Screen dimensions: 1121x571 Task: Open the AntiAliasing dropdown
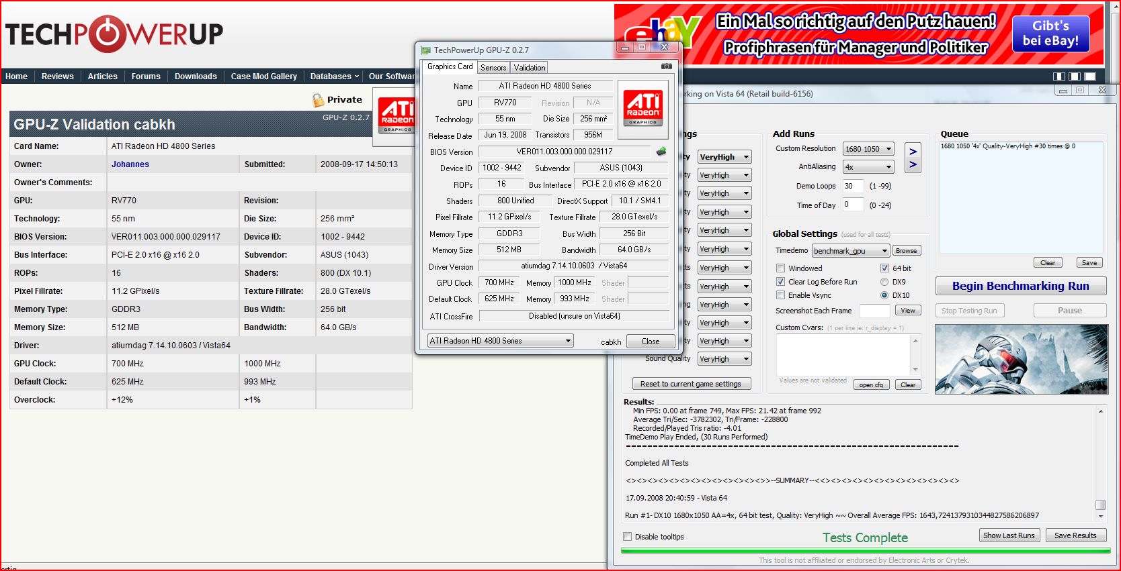click(x=868, y=167)
